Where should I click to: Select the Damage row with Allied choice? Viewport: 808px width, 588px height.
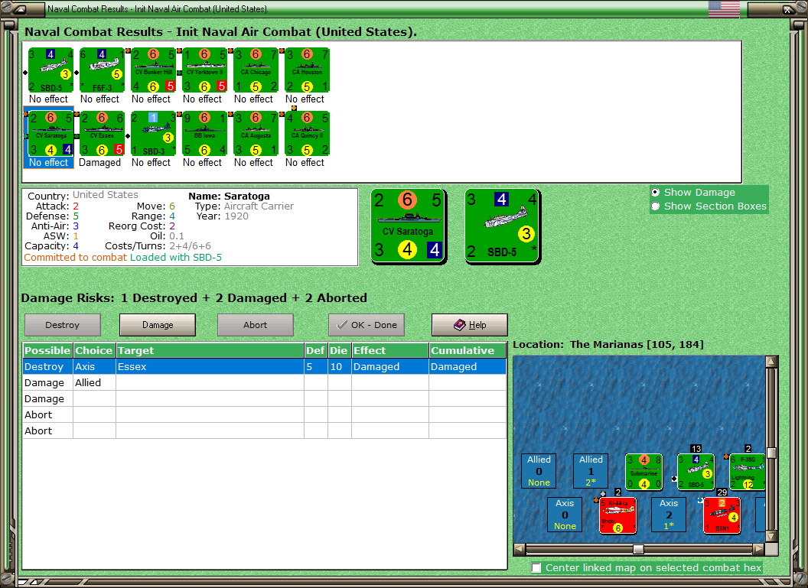264,382
